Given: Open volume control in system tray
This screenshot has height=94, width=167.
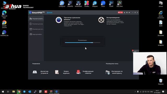Looking at the screenshot, I should point(148,92).
